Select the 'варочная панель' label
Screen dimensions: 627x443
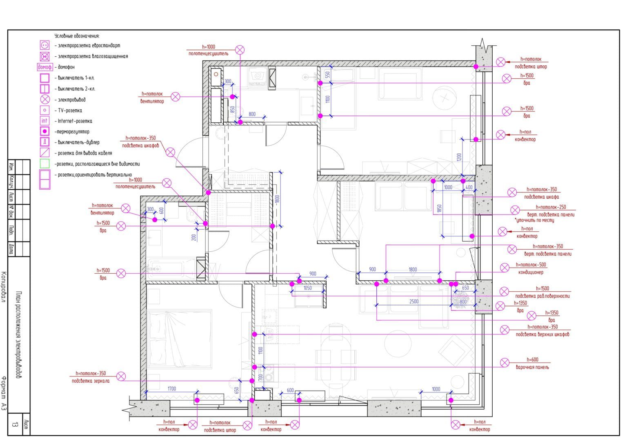[x=532, y=367]
